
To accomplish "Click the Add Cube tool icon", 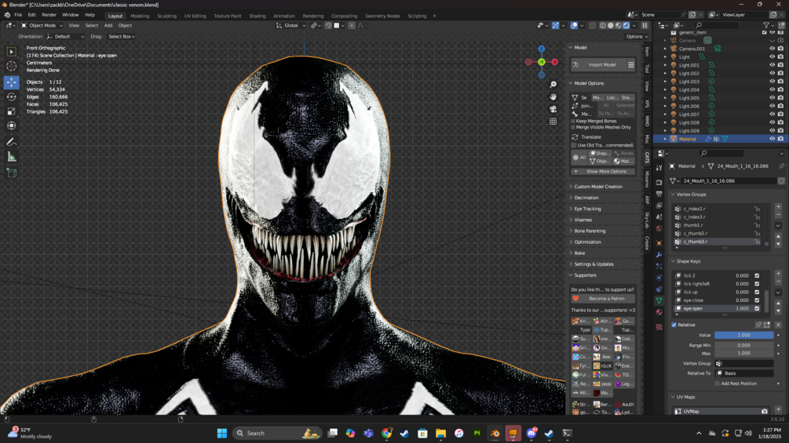I will point(11,172).
